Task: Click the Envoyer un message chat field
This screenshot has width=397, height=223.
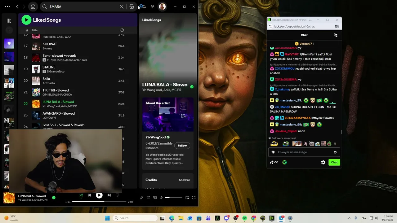Action: click(x=304, y=152)
